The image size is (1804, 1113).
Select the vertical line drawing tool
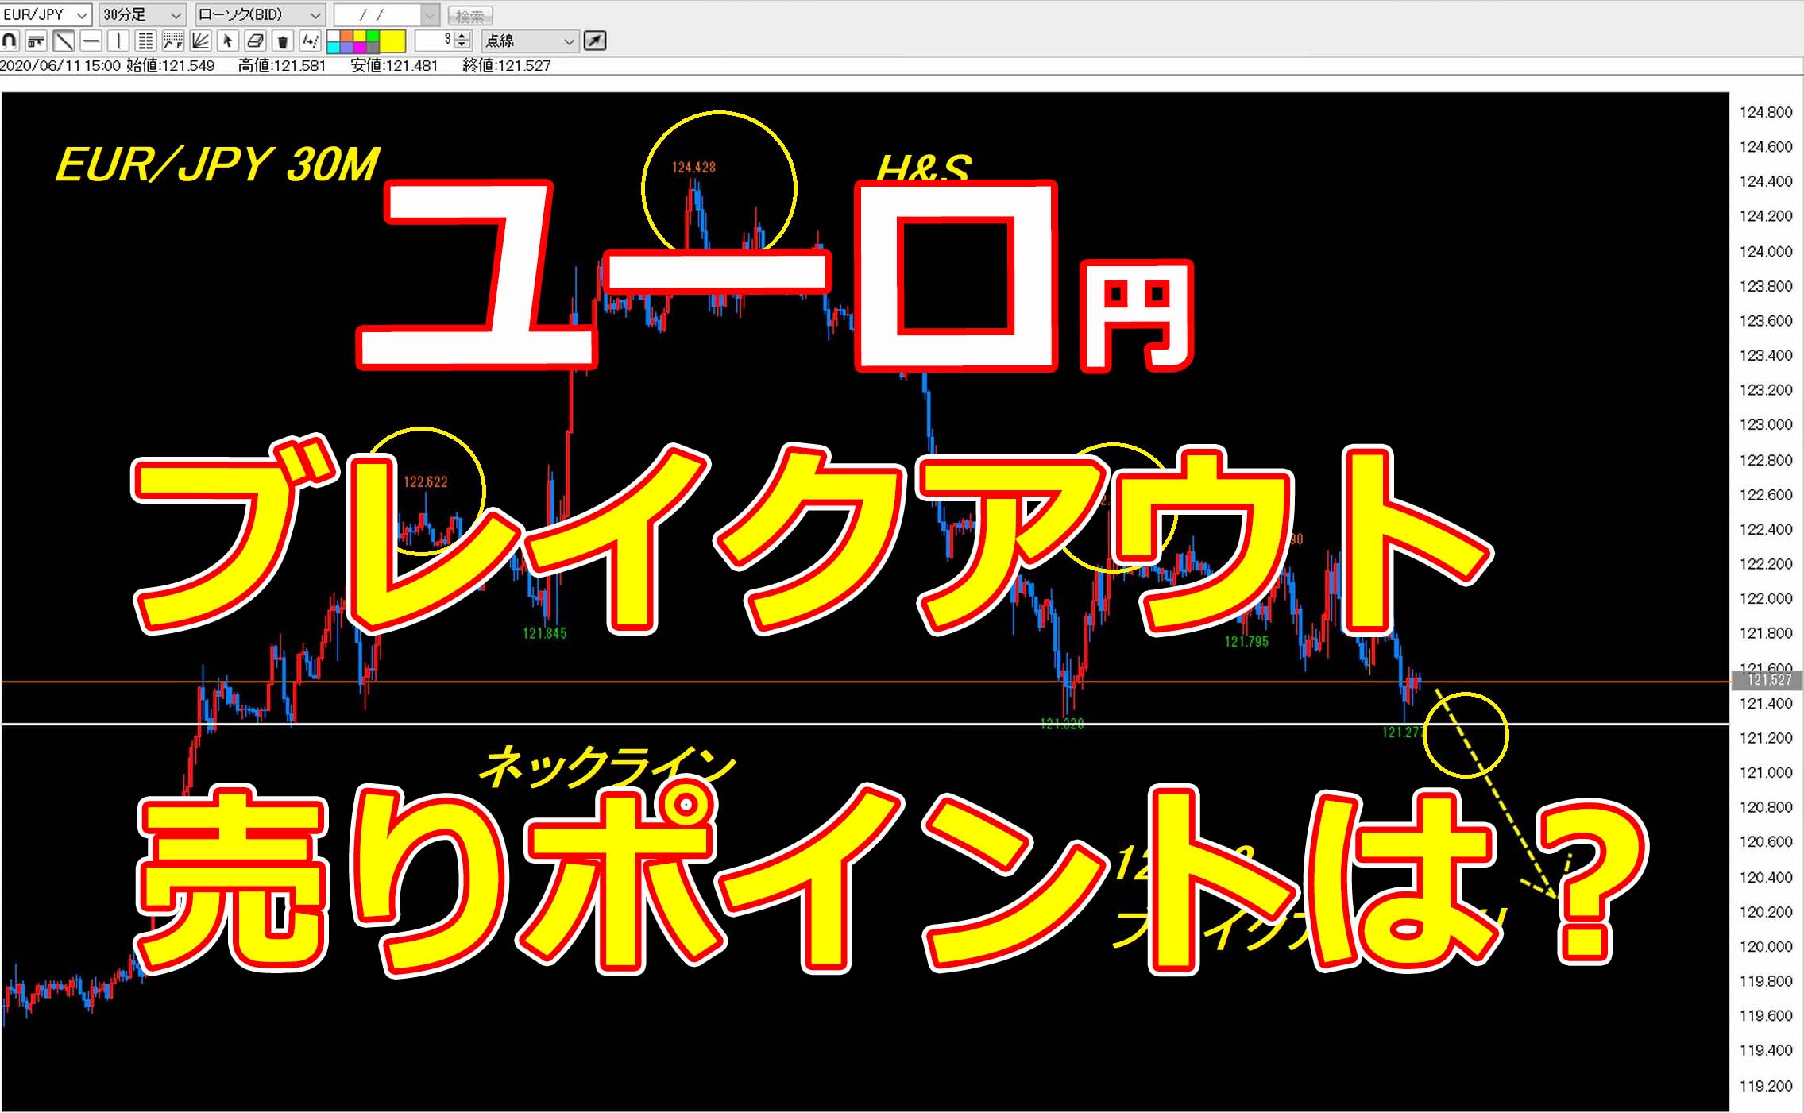[x=118, y=41]
